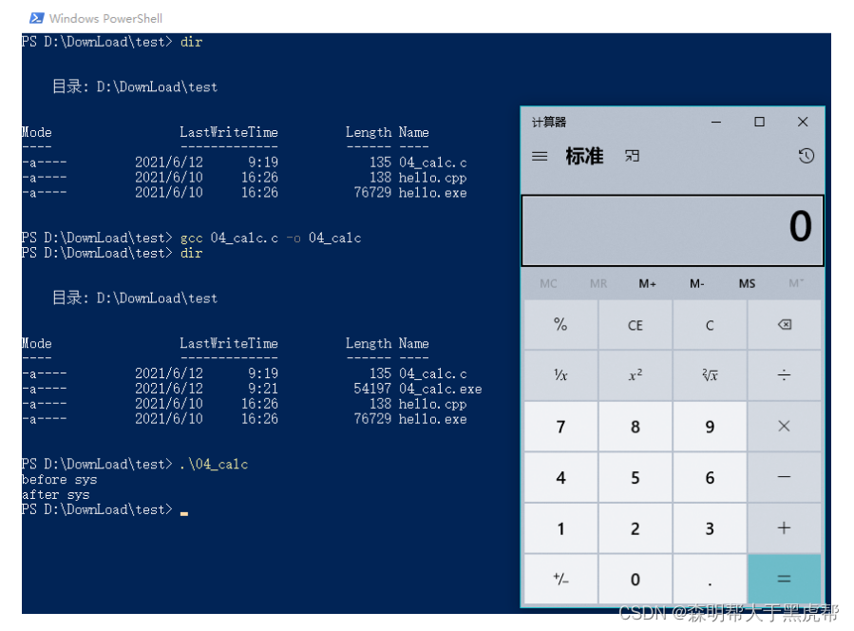The height and width of the screenshot is (631, 854).
Task: Click the minus operator key
Action: [x=785, y=477]
